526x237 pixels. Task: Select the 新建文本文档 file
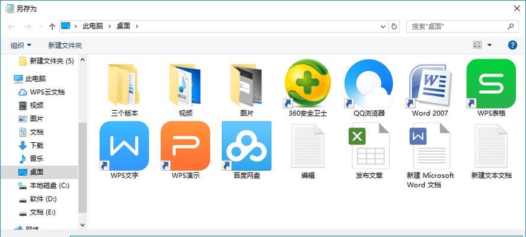[491, 150]
